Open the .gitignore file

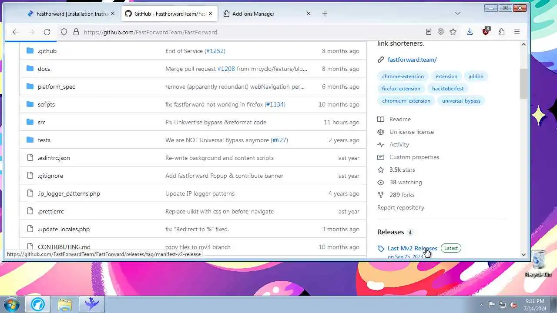[x=50, y=176]
